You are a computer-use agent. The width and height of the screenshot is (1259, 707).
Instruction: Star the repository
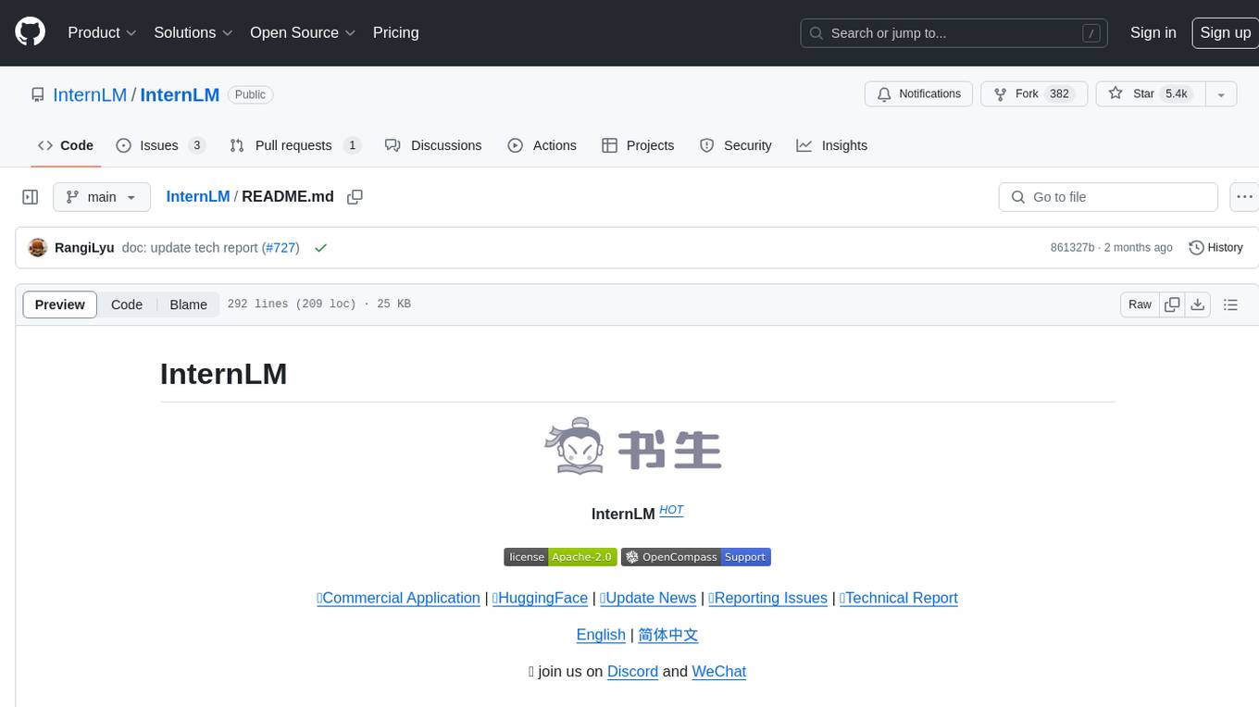coord(1150,94)
